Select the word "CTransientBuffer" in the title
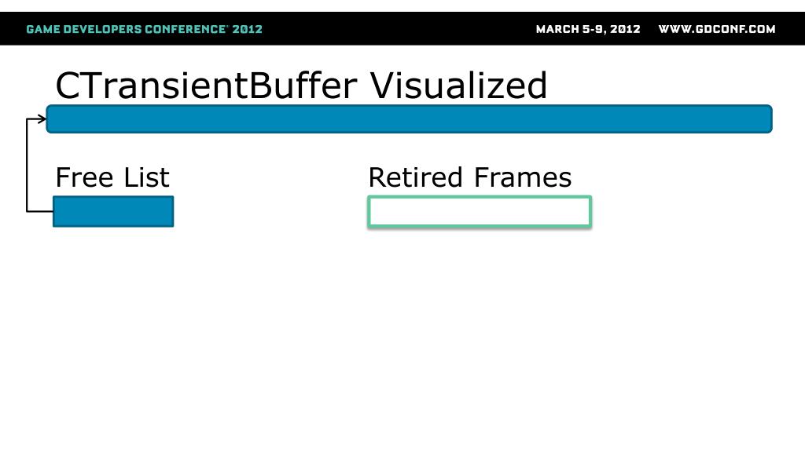 click(208, 85)
